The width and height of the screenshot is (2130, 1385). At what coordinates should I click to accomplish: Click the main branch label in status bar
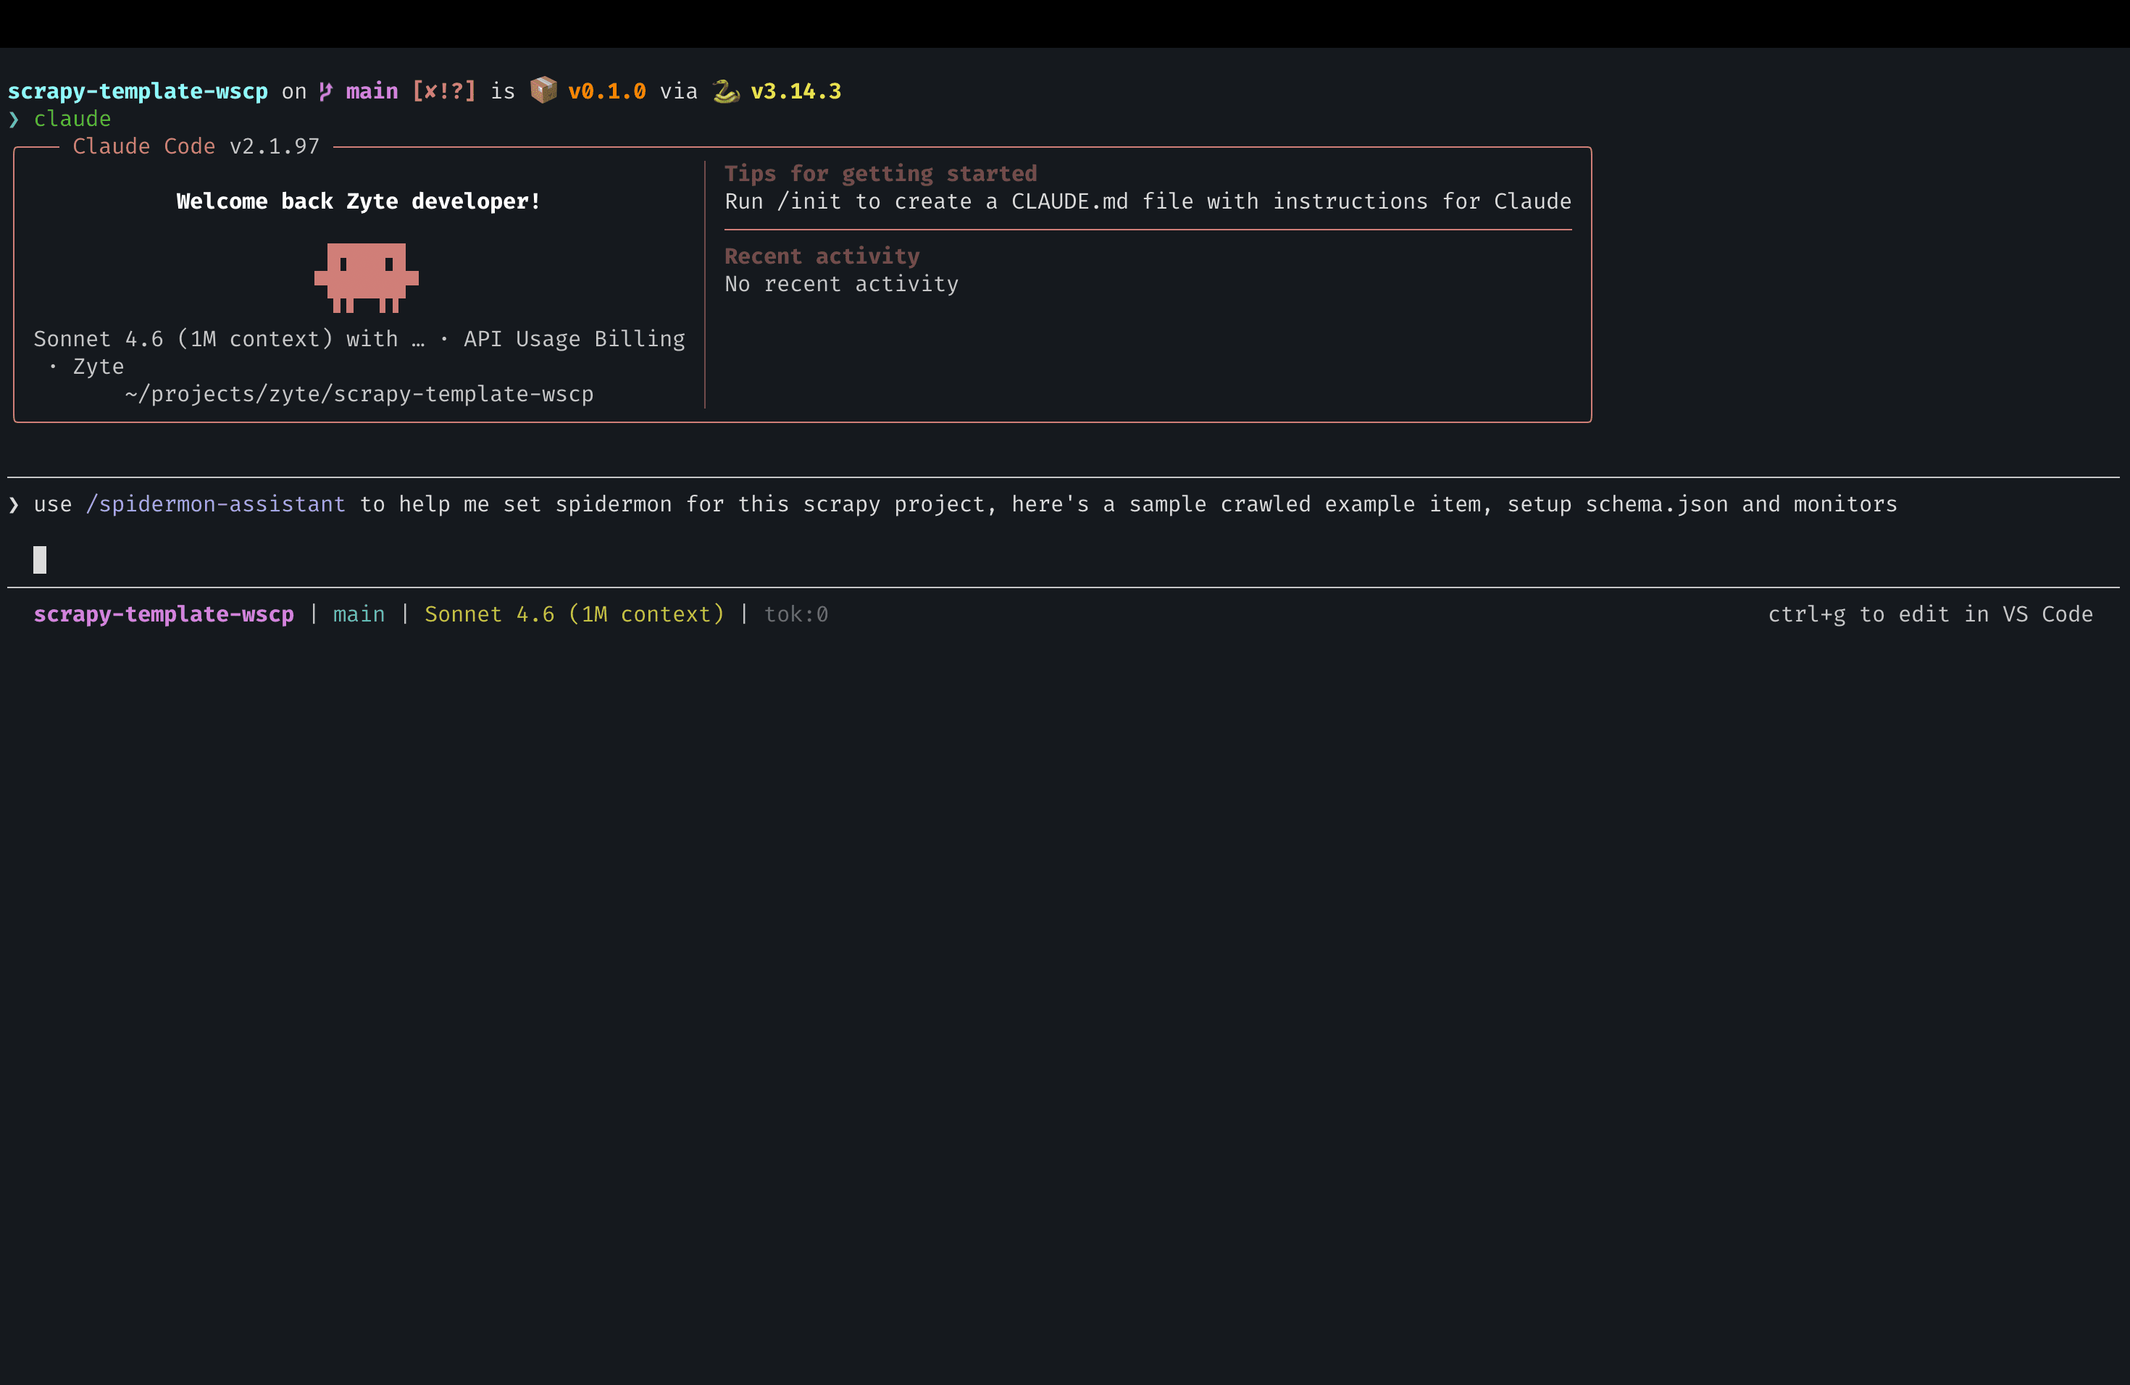pyautogui.click(x=359, y=614)
